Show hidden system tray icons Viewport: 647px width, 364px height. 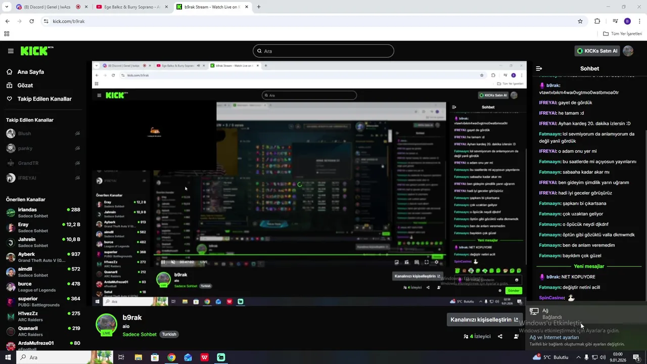click(578, 357)
